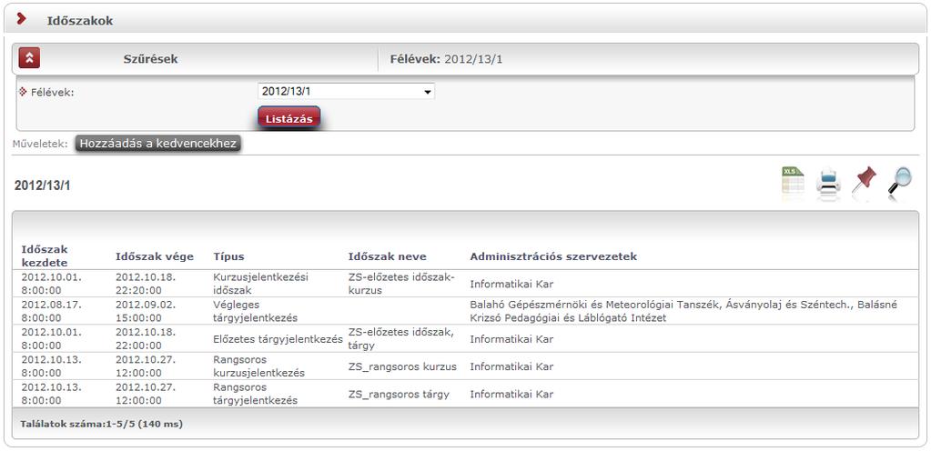
Task: Click the Balahó Gépészmérnöki organizations cell
Action: 683,311
